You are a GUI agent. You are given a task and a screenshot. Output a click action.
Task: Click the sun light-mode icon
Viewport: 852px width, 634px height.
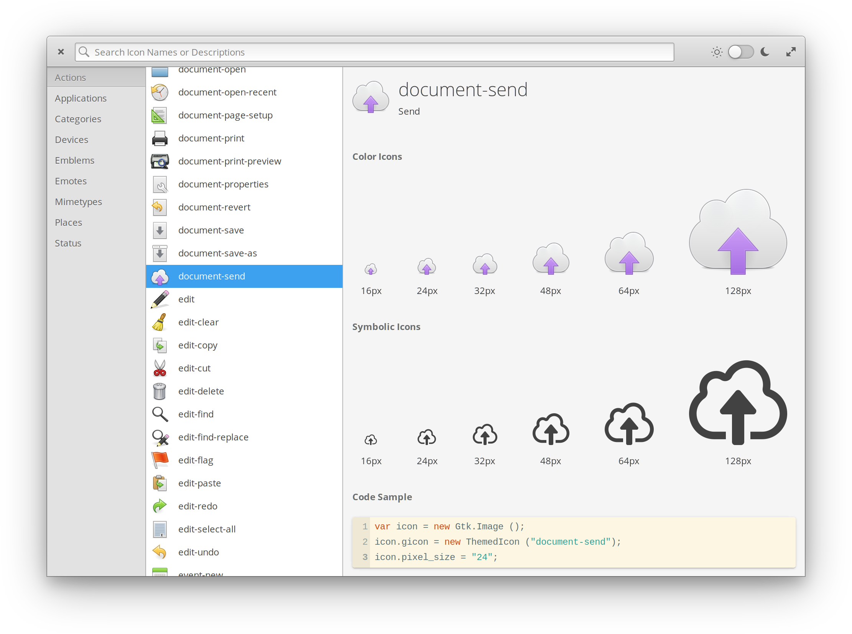coord(717,52)
